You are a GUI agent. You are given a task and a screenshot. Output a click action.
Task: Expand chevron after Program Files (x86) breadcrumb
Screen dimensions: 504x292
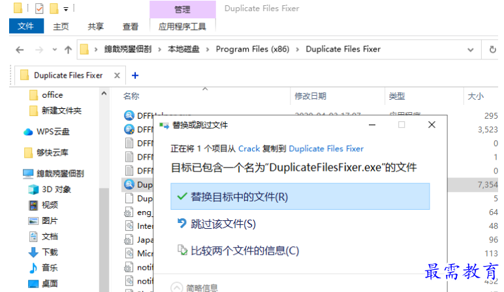click(x=297, y=50)
